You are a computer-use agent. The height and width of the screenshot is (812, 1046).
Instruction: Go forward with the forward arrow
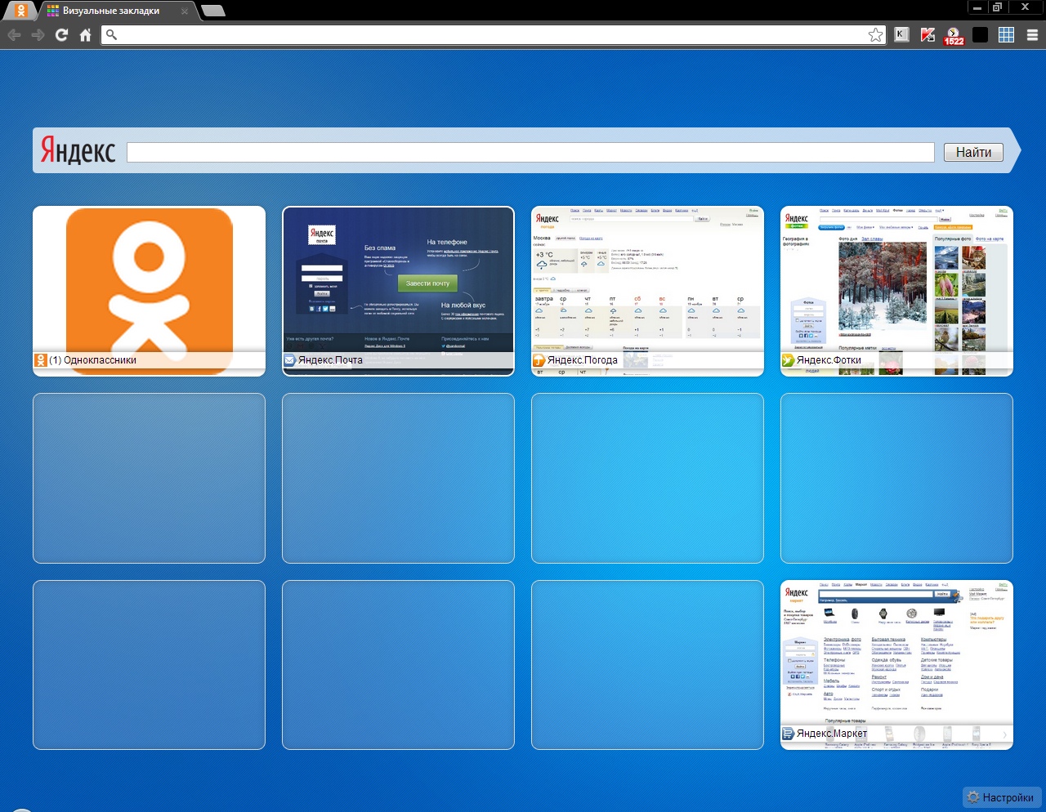pyautogui.click(x=38, y=35)
